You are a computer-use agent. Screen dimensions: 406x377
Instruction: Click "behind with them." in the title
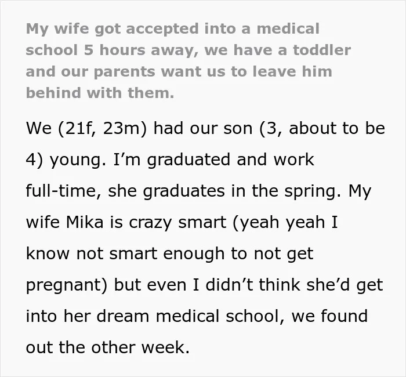(100, 93)
